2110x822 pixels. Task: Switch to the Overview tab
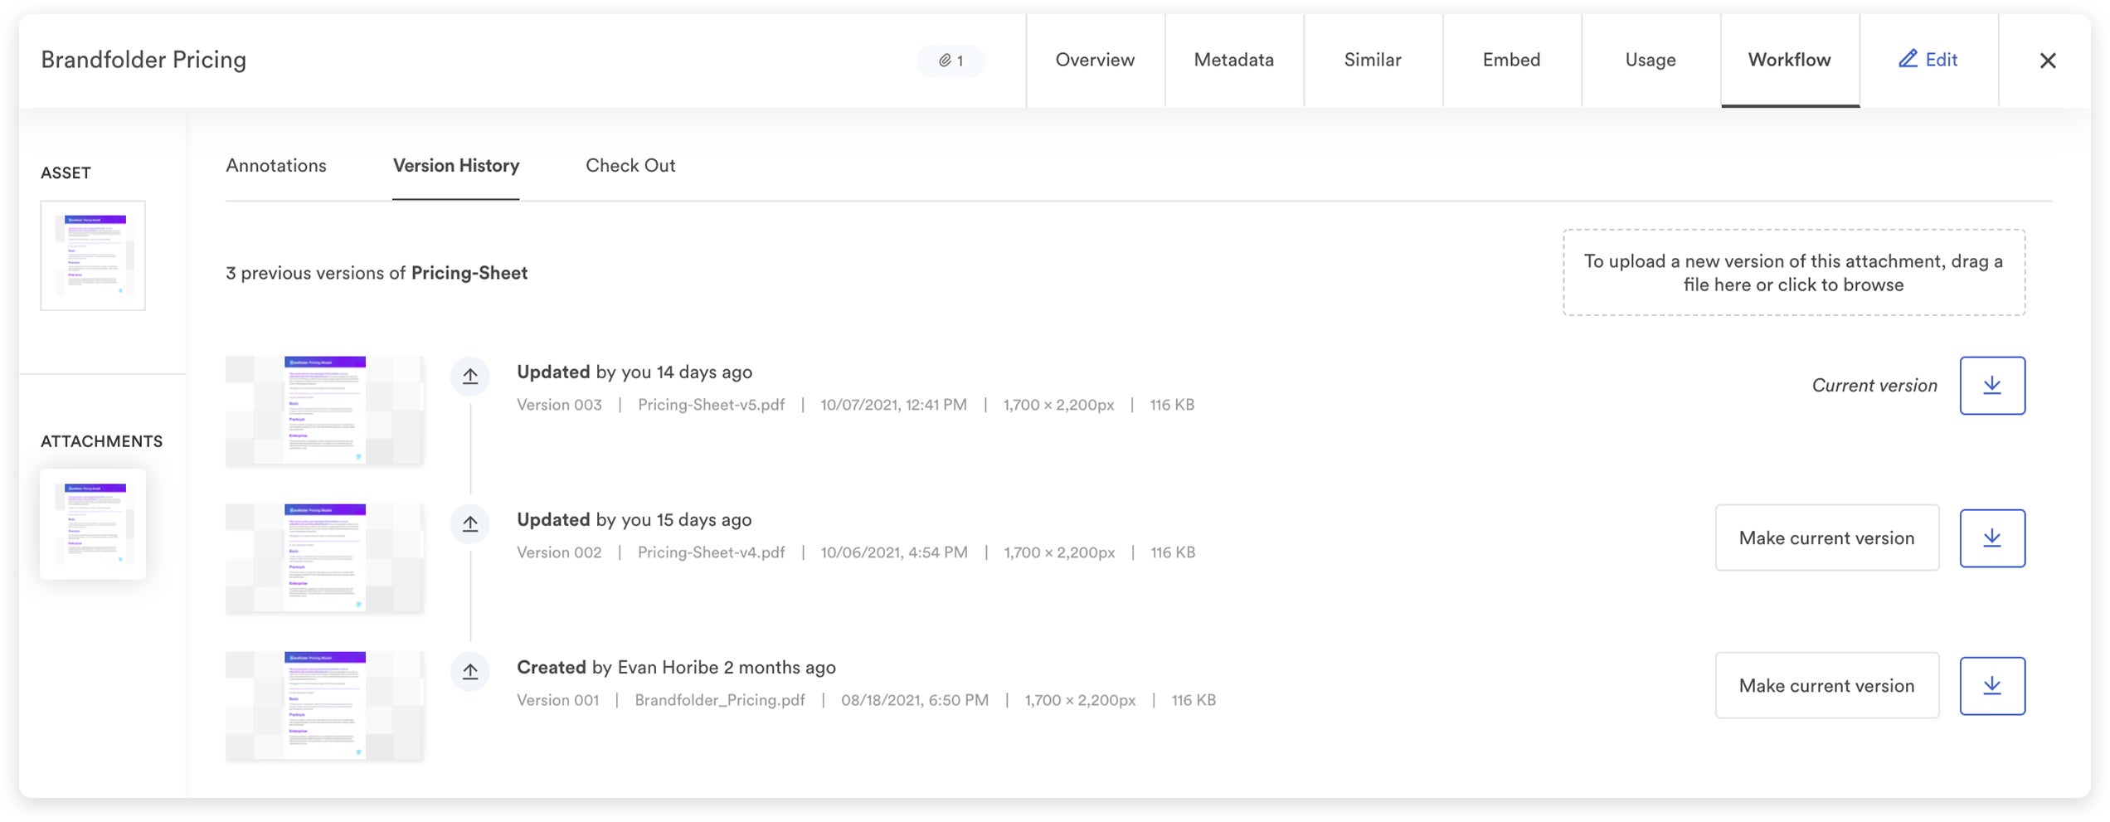(1095, 60)
